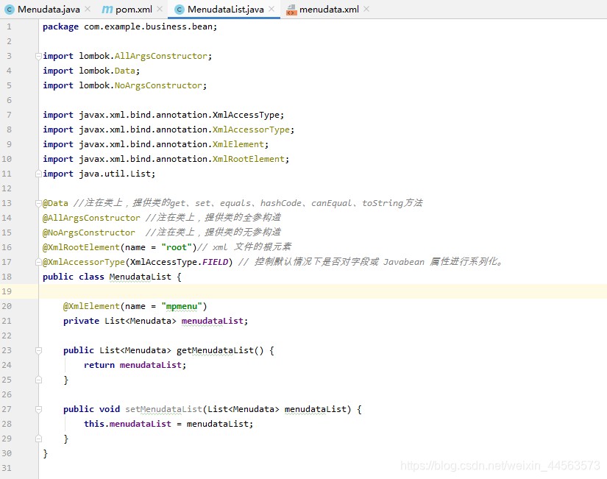
Task: Click the menudataList field declaration on line 21
Action: pos(213,321)
